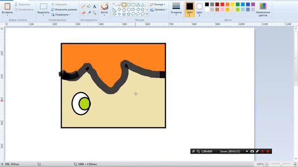Choose the five-point star shape

[124, 14]
